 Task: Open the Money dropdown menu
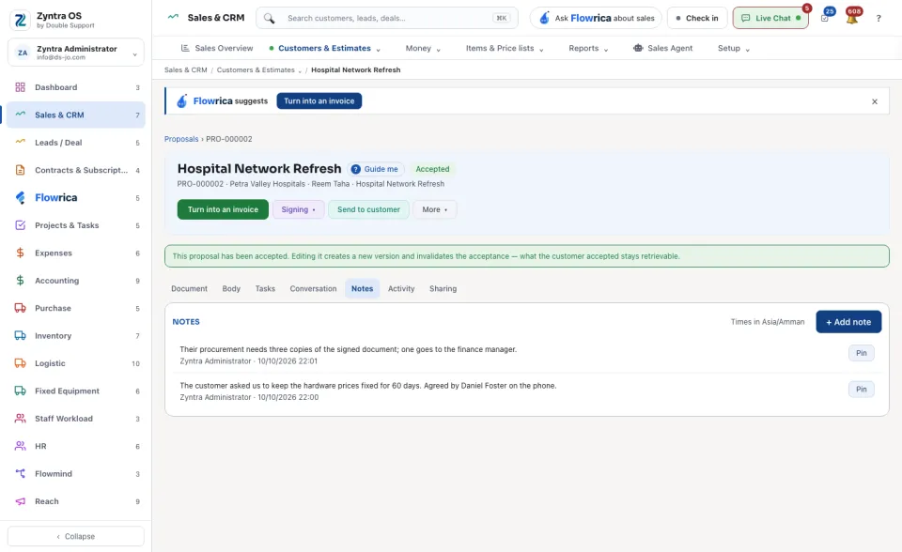(423, 48)
